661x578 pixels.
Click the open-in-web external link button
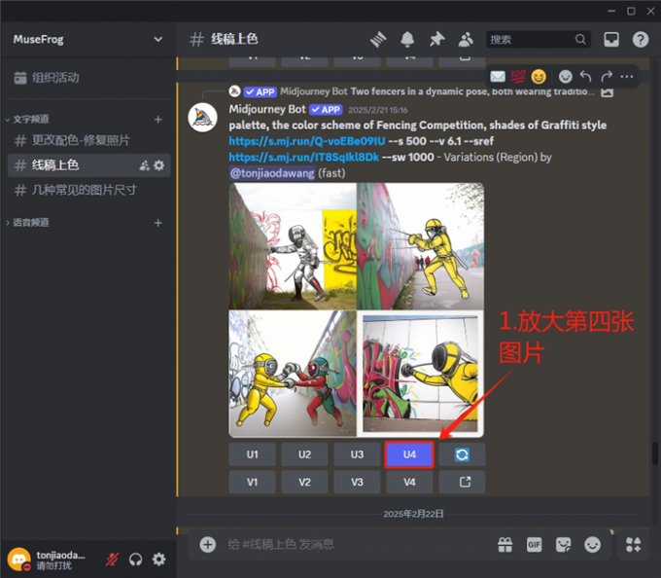click(462, 482)
